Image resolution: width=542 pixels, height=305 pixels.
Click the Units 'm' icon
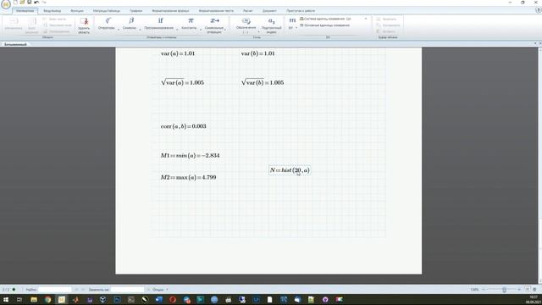coord(292,20)
